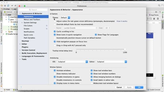Toggle Show icons in quick navigation
Viewport: 164px width, 92px height.
click(55, 35)
